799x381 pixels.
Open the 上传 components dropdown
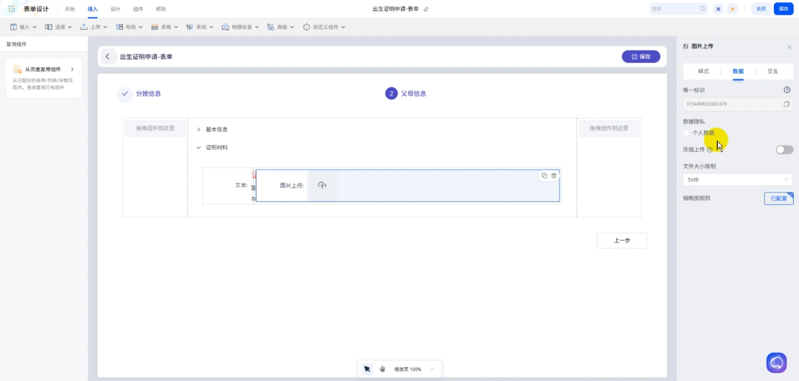(x=94, y=27)
